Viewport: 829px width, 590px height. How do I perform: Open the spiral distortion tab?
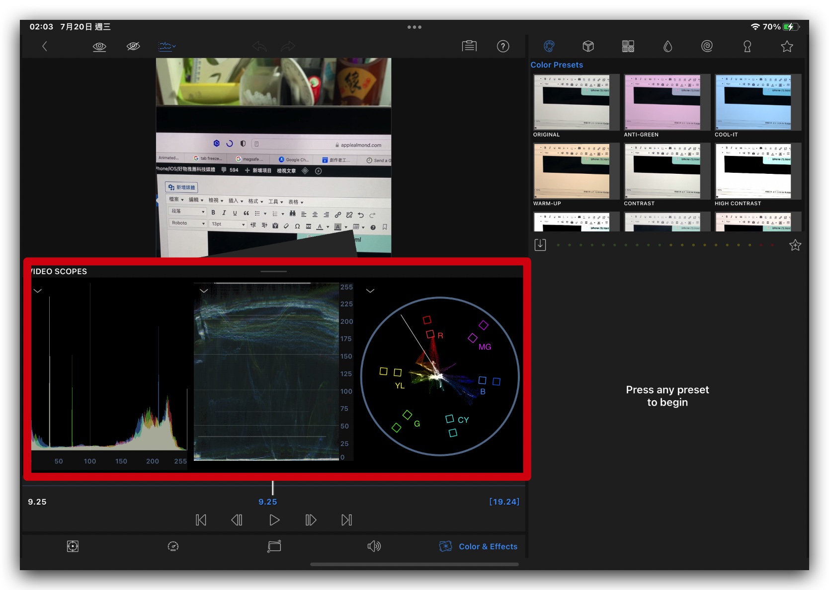point(707,46)
